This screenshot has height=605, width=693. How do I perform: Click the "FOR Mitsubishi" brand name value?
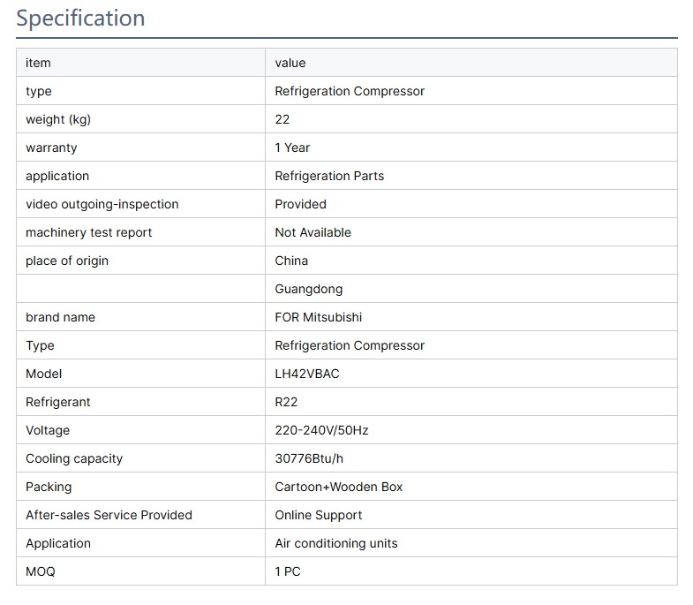pos(319,317)
